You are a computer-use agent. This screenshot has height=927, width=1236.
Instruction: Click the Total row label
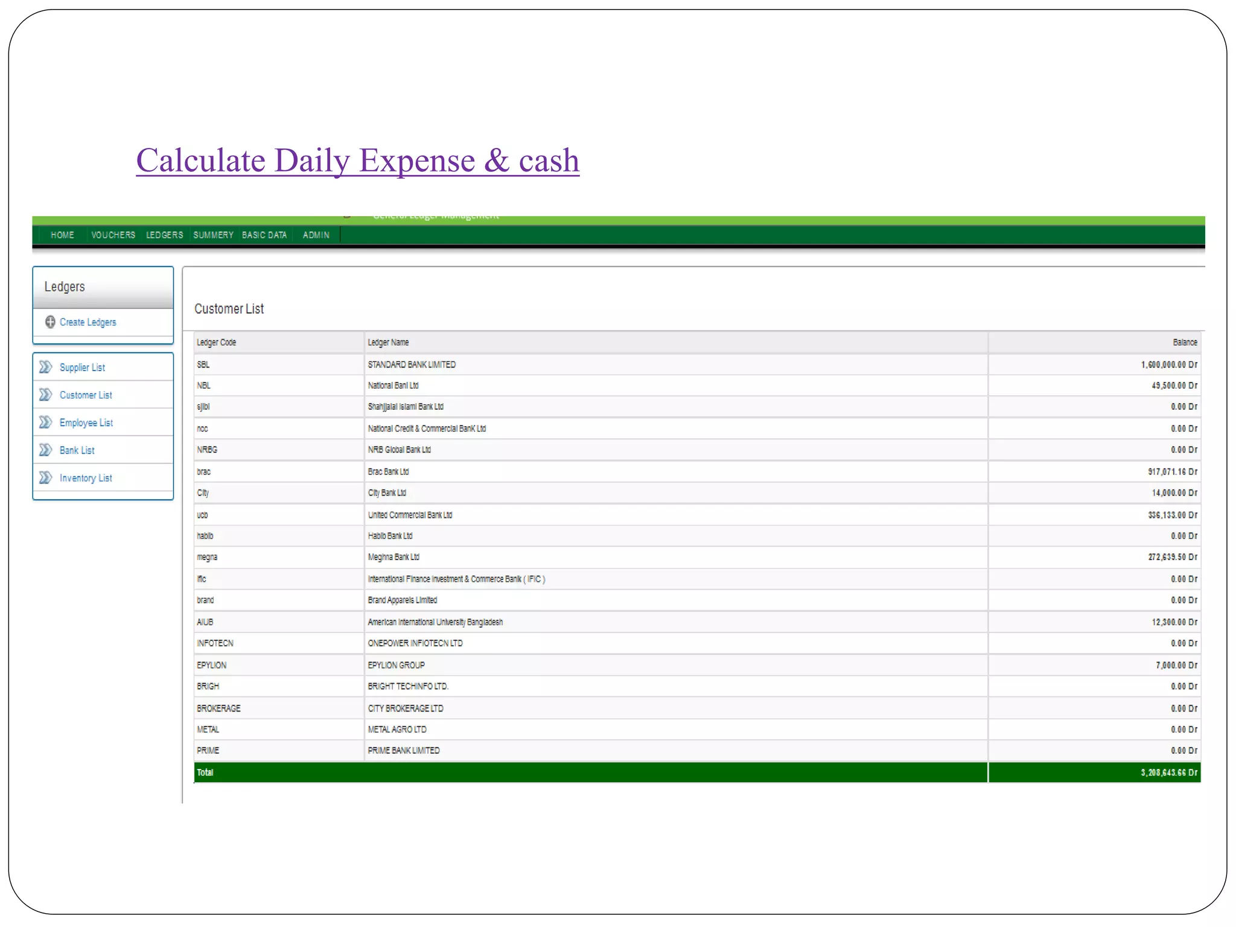pos(205,772)
